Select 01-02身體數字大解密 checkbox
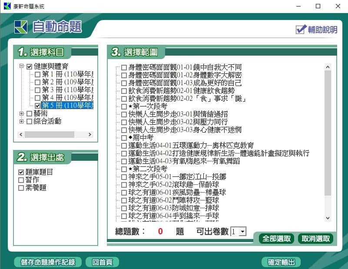Screen dimensions: 348x269 [x=124, y=75]
